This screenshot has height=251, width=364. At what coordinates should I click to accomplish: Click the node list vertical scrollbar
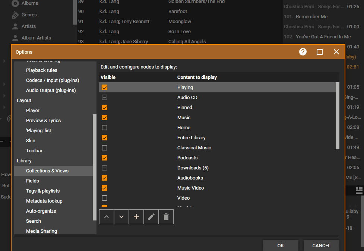(x=338, y=115)
